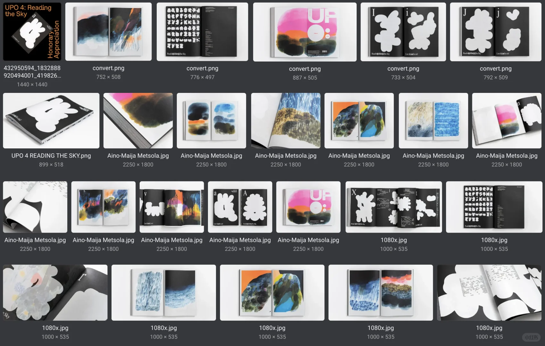Image resolution: width=545 pixels, height=346 pixels.
Task: Open the UPO 4 Honorary Appreciation cover thumbnail
Action: click(32, 32)
